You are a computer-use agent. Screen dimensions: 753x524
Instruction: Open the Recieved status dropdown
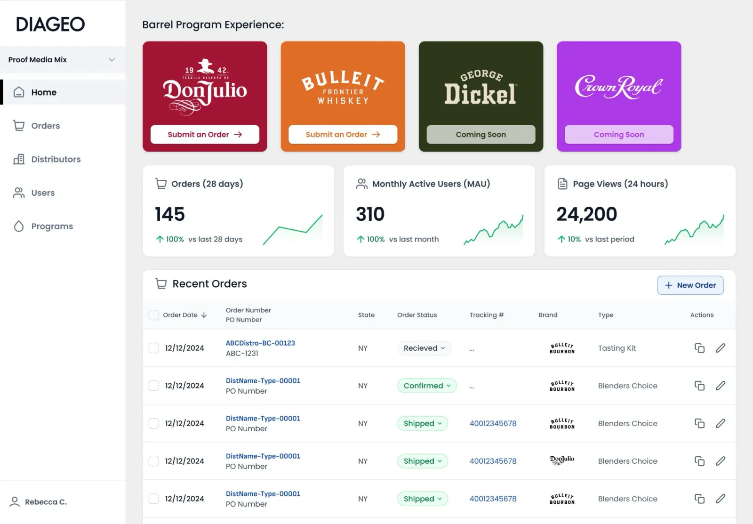pyautogui.click(x=424, y=348)
